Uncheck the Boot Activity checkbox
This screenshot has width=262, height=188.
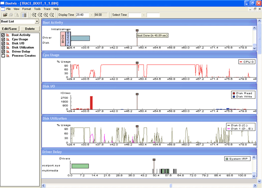coord(3,35)
